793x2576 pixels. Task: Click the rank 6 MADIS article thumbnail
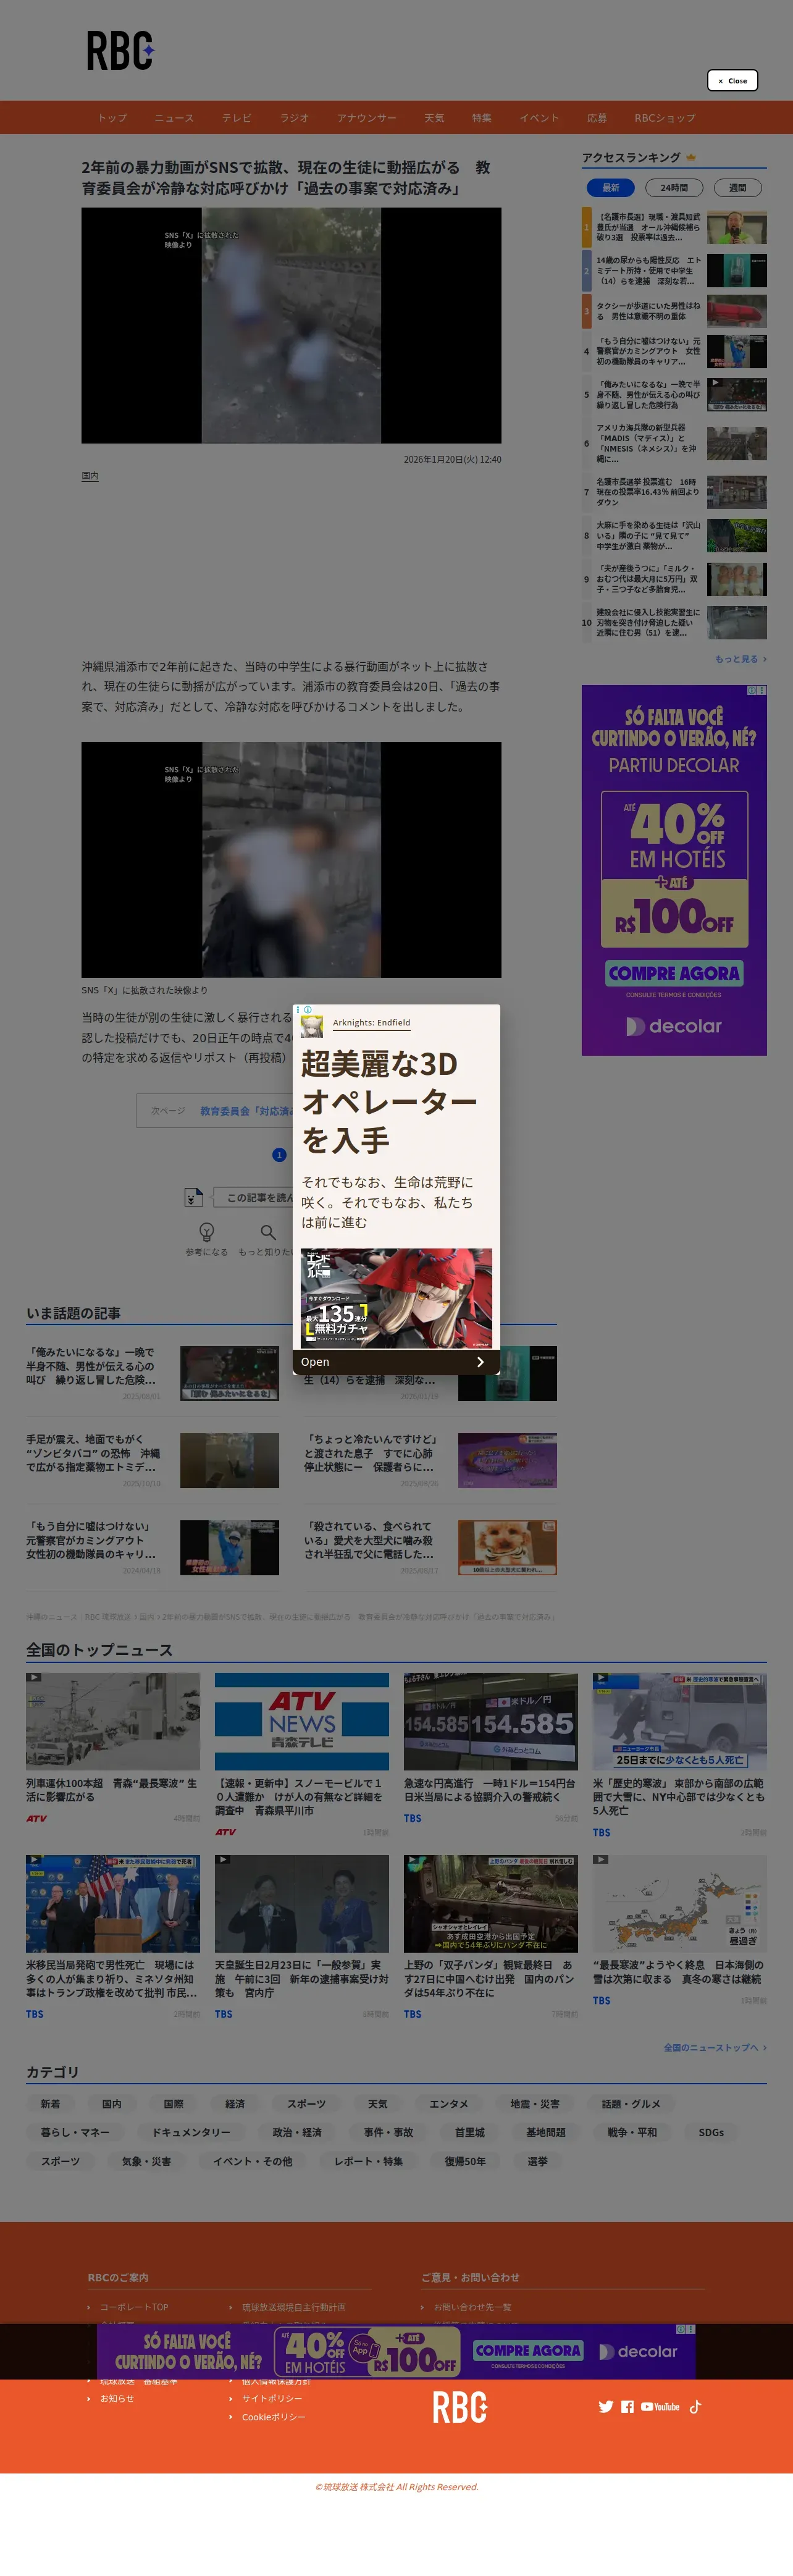point(737,443)
